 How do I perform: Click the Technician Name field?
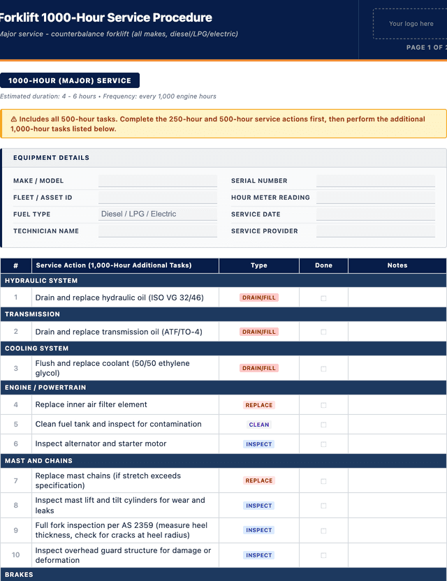(x=158, y=231)
